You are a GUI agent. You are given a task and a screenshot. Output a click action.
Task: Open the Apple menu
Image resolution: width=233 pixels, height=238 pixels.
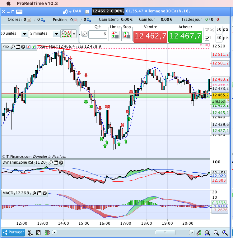tap(9, 3)
